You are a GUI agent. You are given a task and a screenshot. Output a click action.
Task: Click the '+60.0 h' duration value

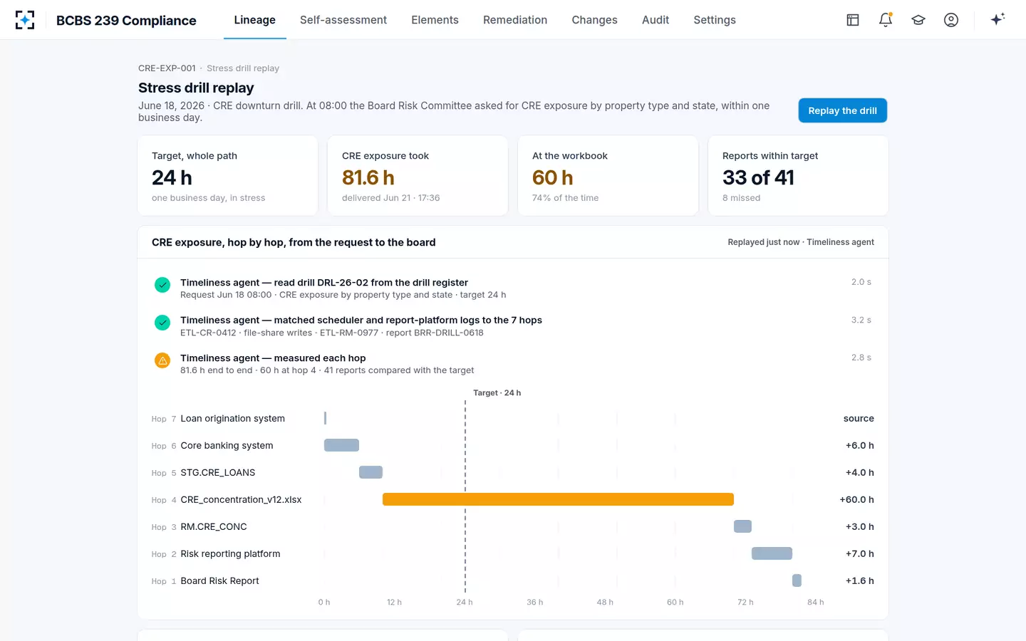(x=856, y=499)
